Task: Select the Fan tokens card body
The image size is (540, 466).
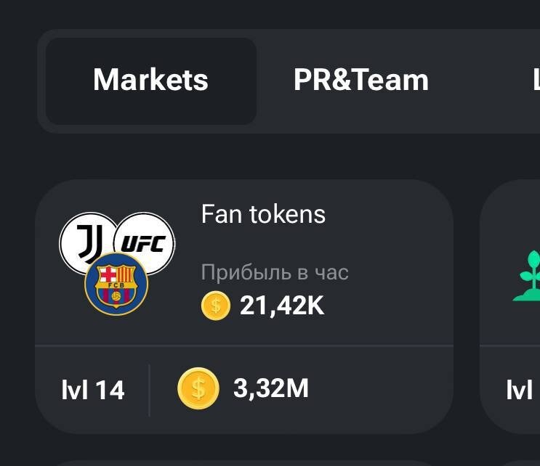Action: pos(243,262)
